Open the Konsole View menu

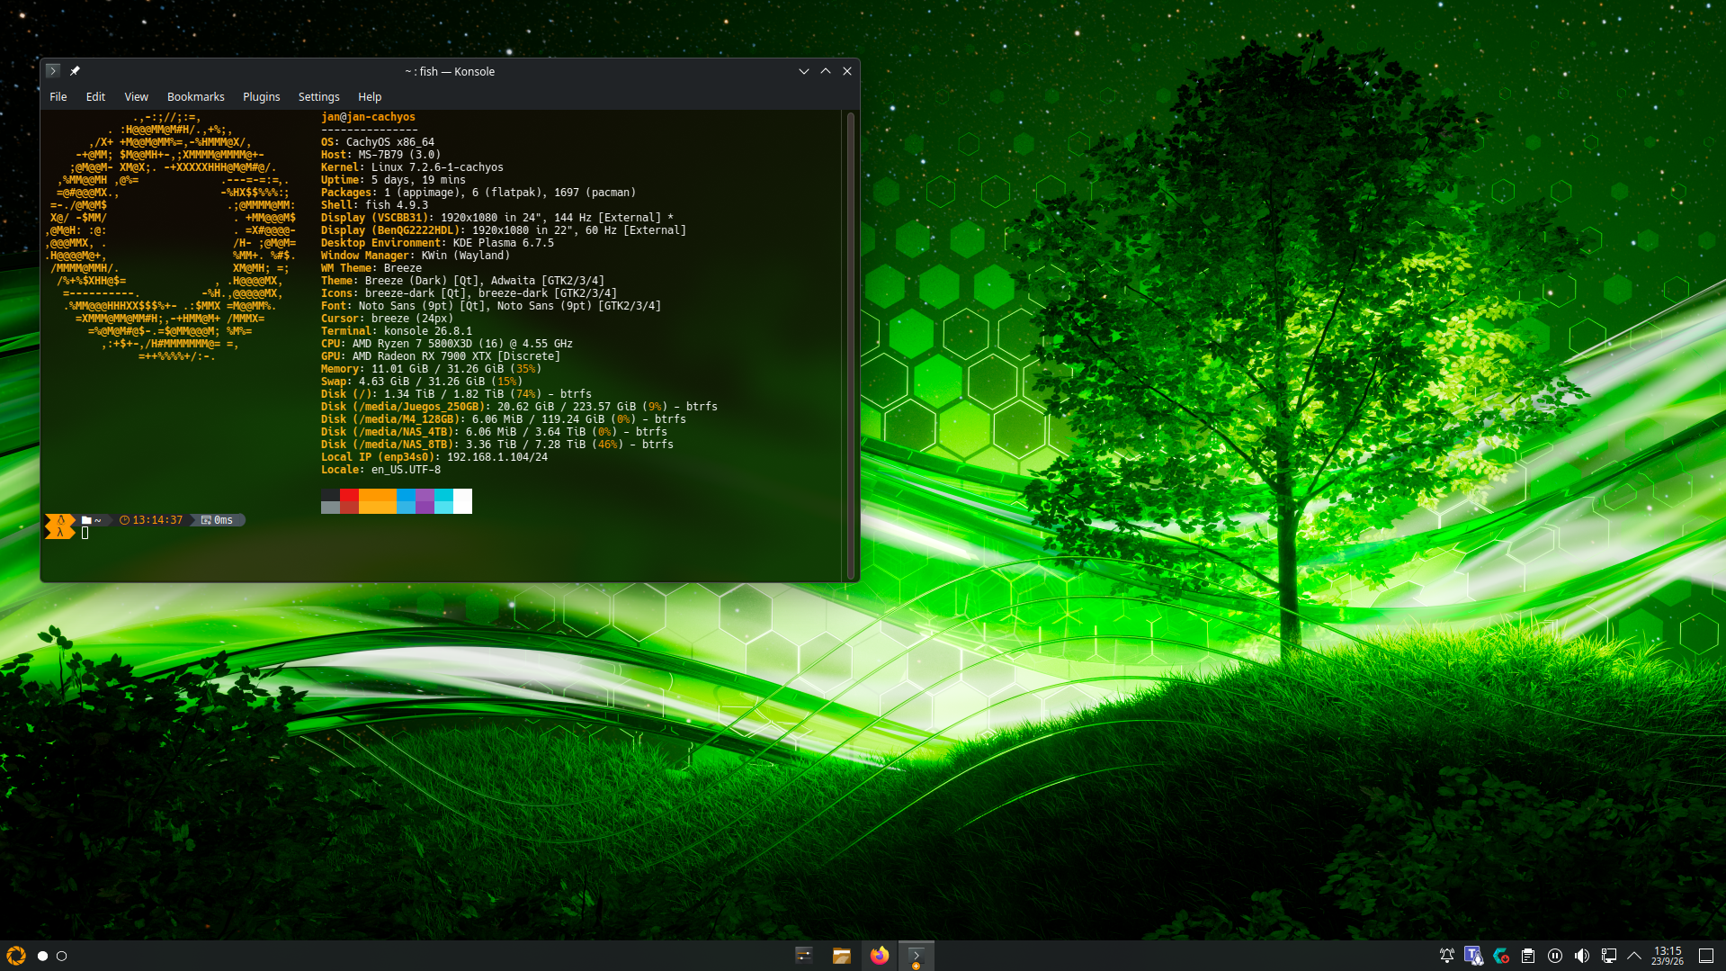coord(137,96)
